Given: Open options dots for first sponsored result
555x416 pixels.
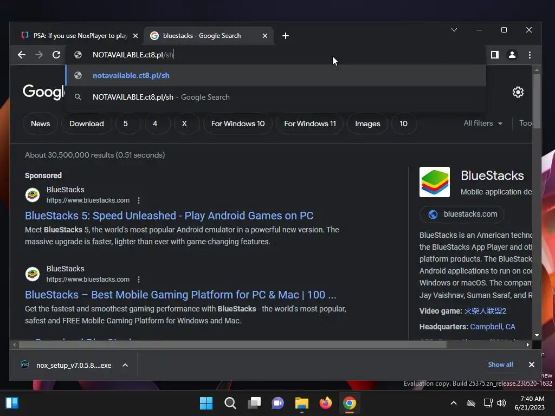Looking at the screenshot, I should pyautogui.click(x=138, y=200).
